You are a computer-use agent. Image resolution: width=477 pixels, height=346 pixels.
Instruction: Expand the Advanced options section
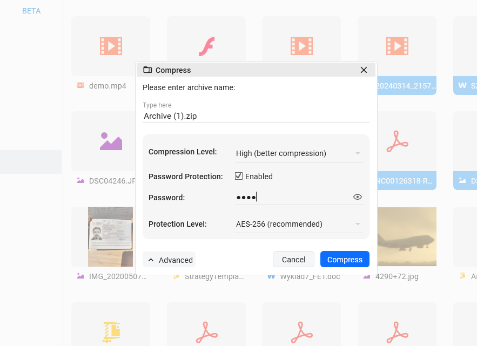click(170, 260)
